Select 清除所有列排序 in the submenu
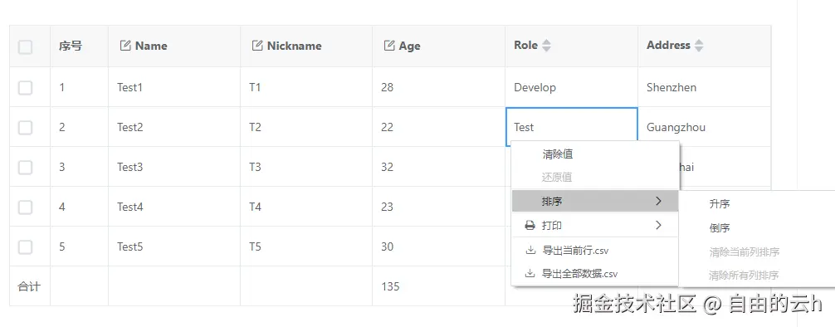This screenshot has width=835, height=327. 757,276
